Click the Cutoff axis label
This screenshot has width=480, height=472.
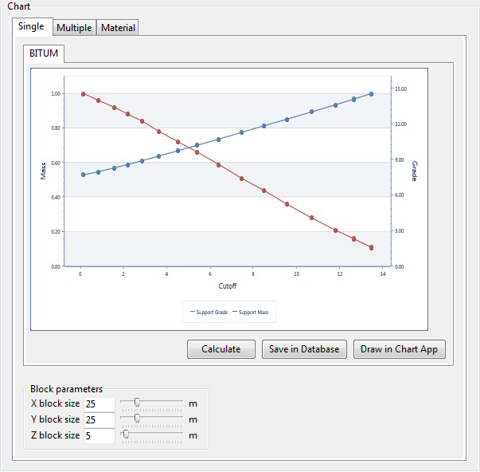[227, 285]
